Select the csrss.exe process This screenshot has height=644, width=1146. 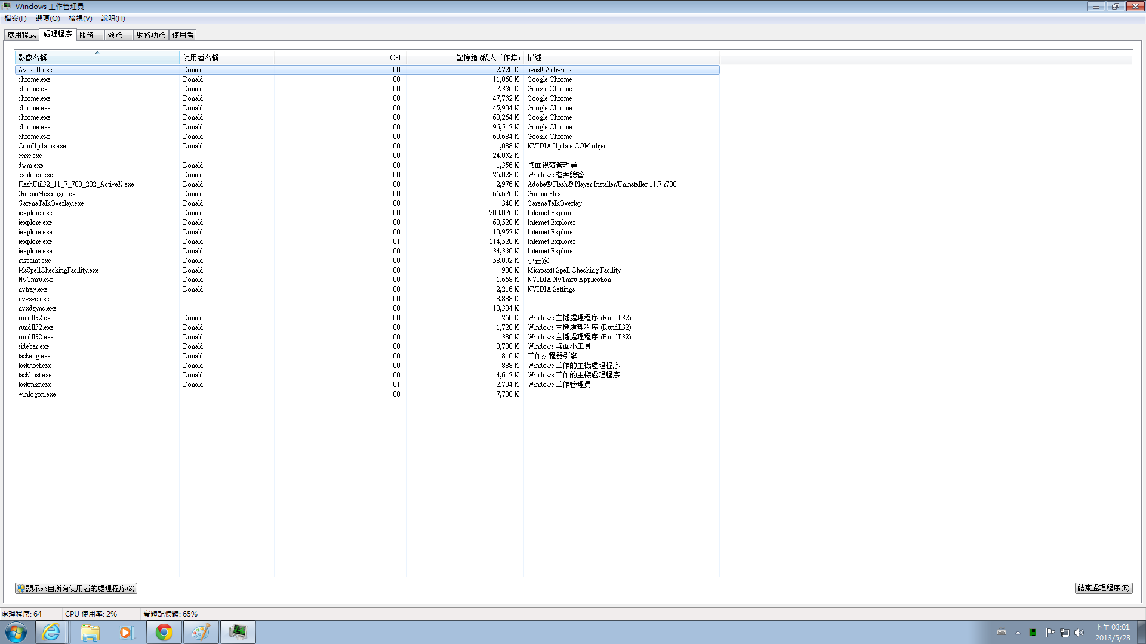click(x=367, y=156)
